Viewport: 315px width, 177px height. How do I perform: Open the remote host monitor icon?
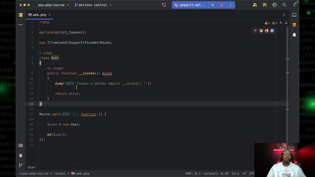click(x=294, y=15)
